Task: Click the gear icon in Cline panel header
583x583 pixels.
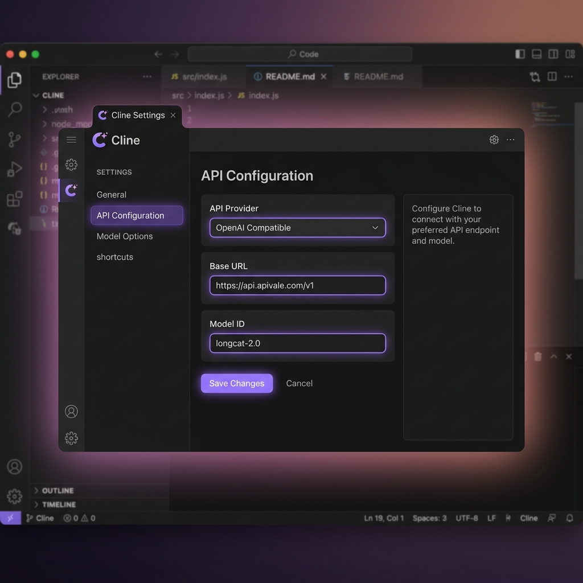Action: tap(494, 140)
